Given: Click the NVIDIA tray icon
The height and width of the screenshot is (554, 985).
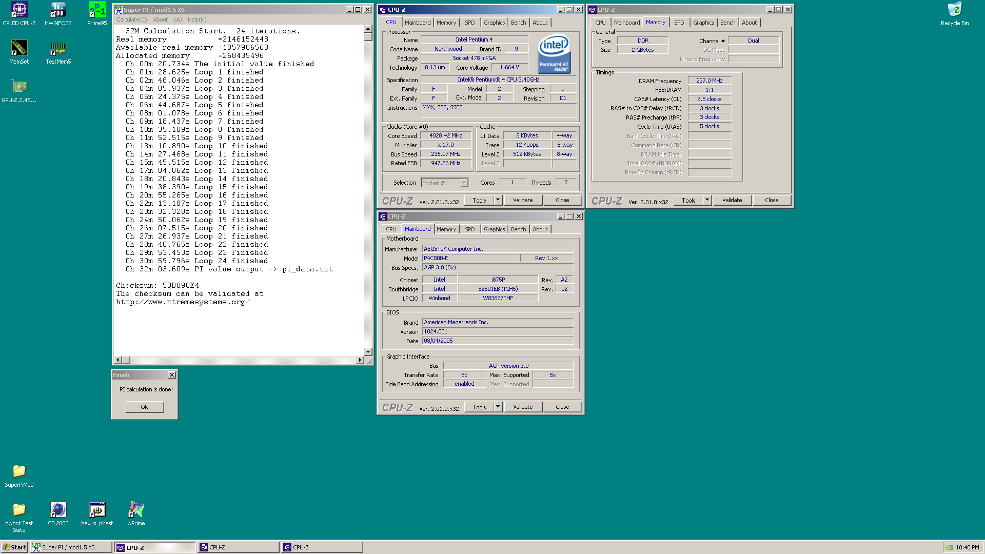Looking at the screenshot, I should 949,547.
